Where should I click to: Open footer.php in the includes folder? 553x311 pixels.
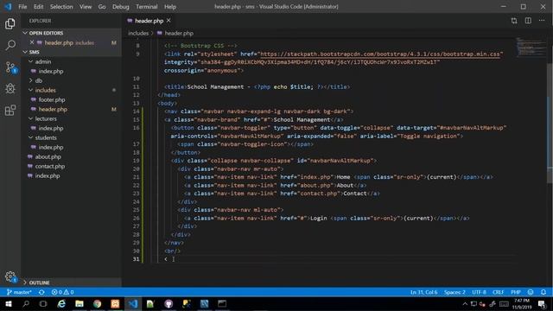[52, 99]
